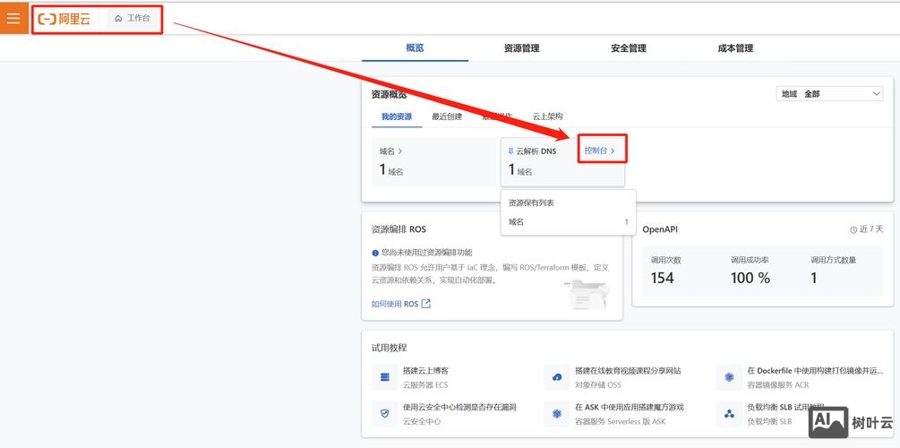Click the chevron after 控制台
The height and width of the screenshot is (448, 900).
point(613,151)
